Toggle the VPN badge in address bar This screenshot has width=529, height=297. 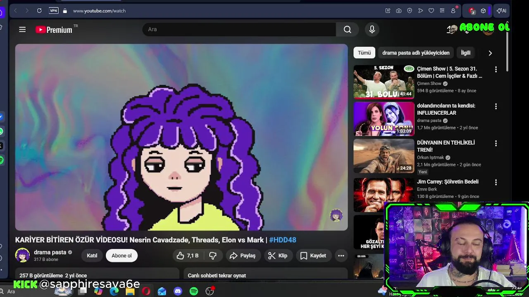pyautogui.click(x=54, y=11)
